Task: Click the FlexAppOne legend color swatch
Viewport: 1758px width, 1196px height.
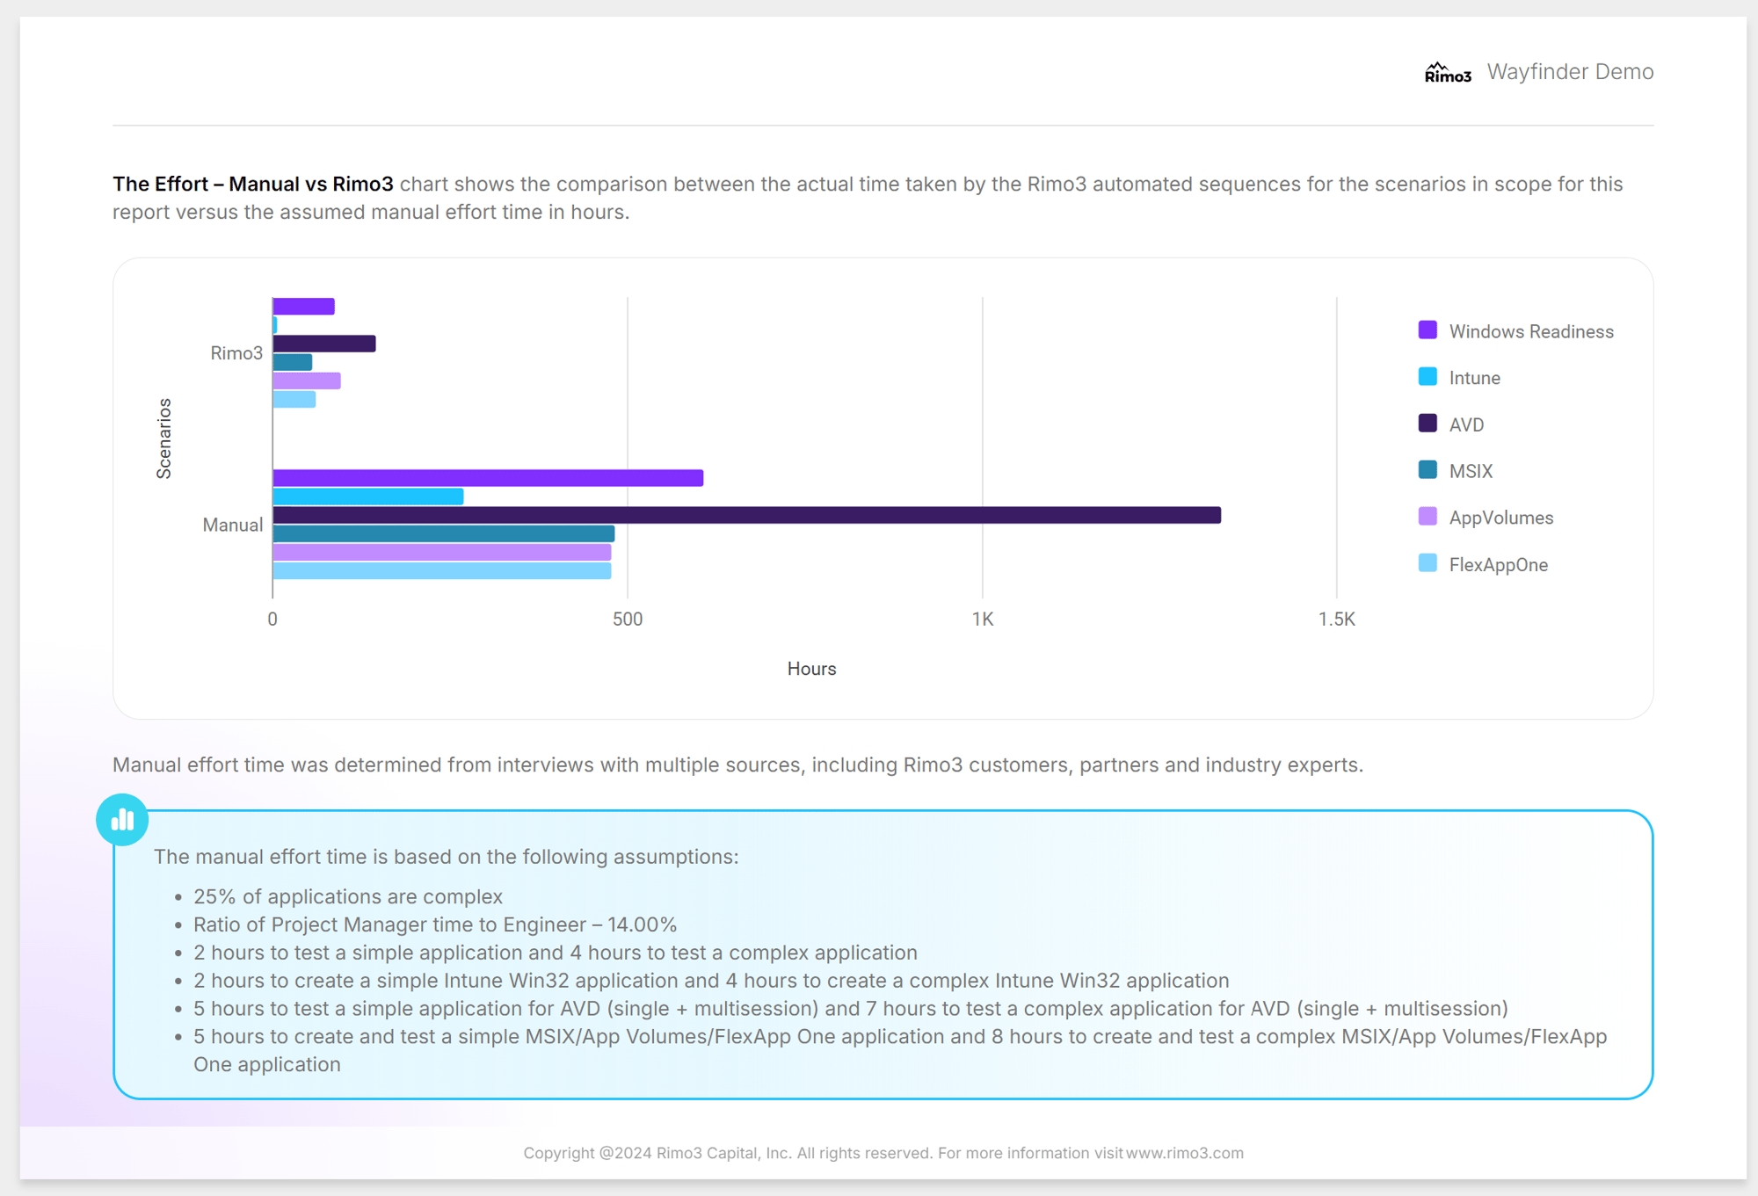Action: click(1427, 563)
